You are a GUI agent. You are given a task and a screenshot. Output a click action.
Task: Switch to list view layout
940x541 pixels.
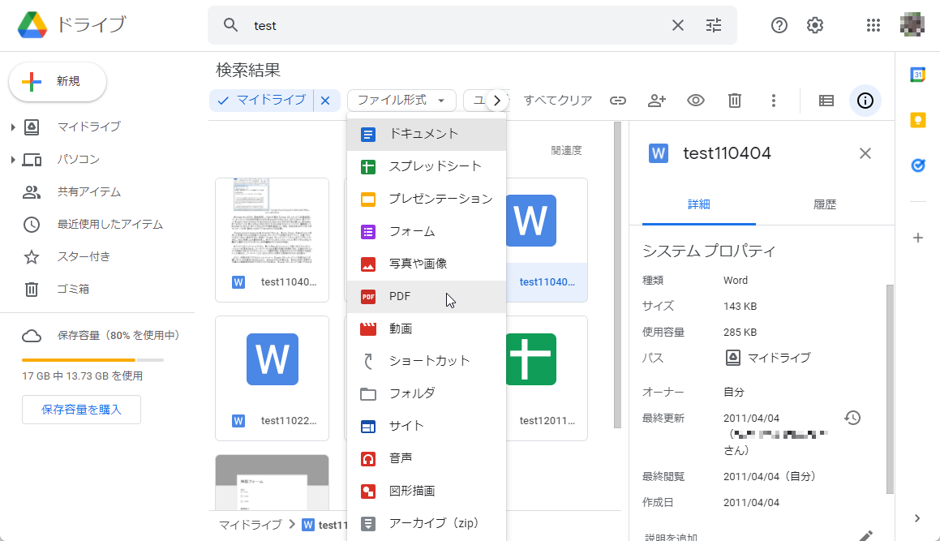[826, 101]
